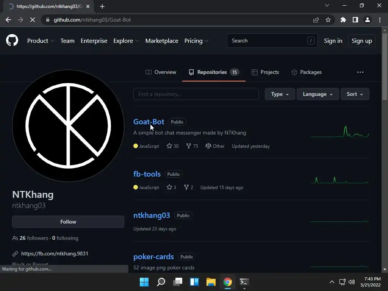This screenshot has height=291, width=388.
Task: Click the volume icon in system tray
Action: tap(352, 282)
